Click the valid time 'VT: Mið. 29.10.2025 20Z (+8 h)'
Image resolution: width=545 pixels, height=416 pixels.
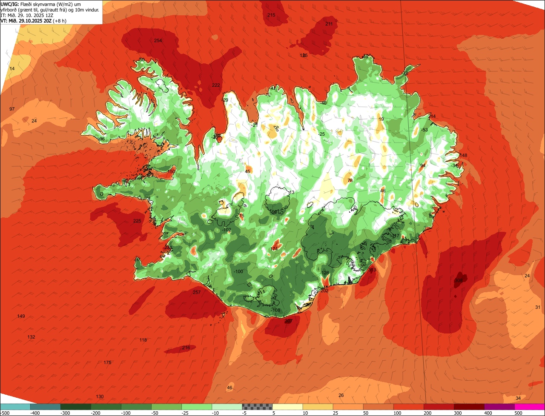tap(34, 20)
